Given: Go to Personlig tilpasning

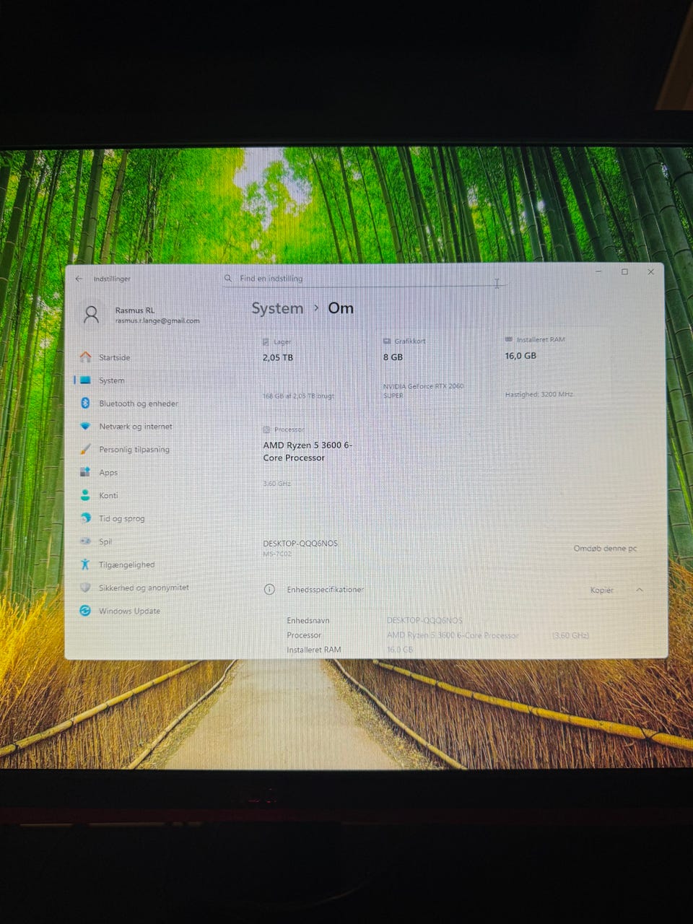Looking at the screenshot, I should (x=134, y=450).
